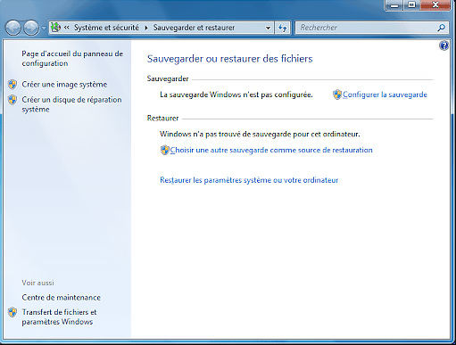Click the refresh button next to address bar
Viewport: 456px width, 345px height.
tap(282, 28)
